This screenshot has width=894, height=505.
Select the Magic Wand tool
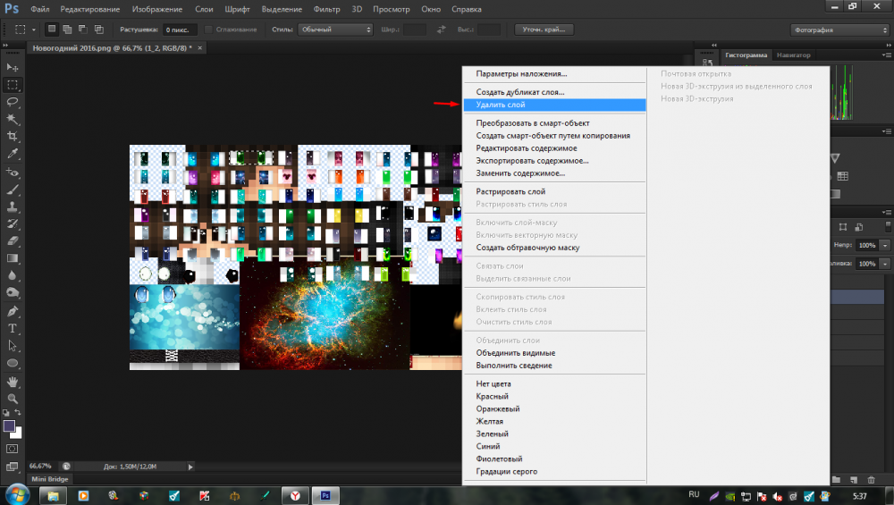click(x=13, y=119)
